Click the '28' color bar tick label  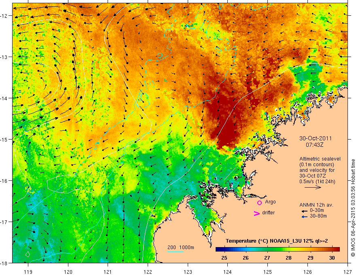(x=288, y=258)
